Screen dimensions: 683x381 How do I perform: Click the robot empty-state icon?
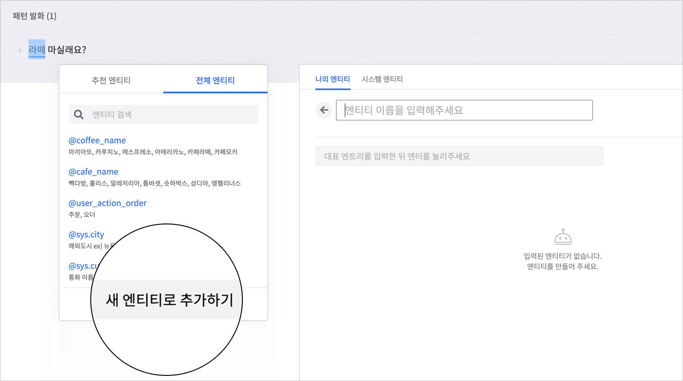point(562,237)
